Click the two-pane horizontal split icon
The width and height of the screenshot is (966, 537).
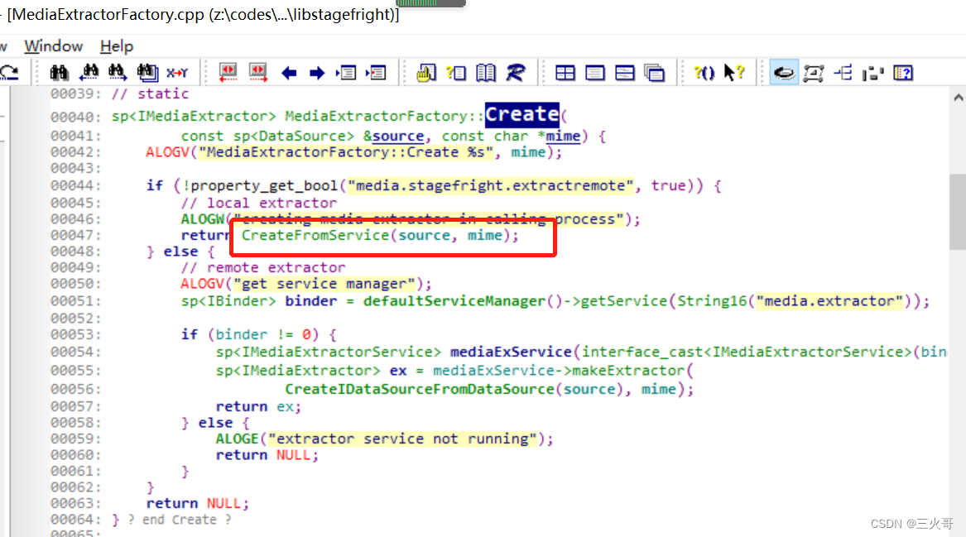click(624, 73)
